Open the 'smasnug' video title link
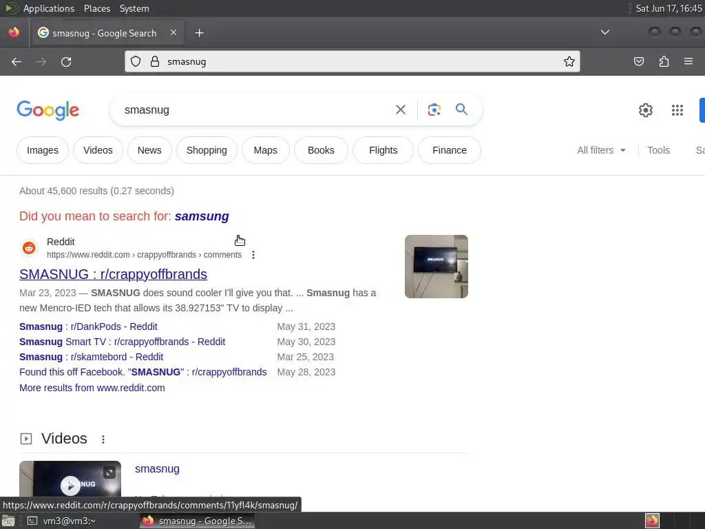This screenshot has width=705, height=529. (158, 468)
